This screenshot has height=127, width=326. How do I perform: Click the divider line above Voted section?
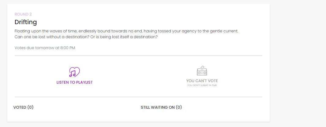138,97
